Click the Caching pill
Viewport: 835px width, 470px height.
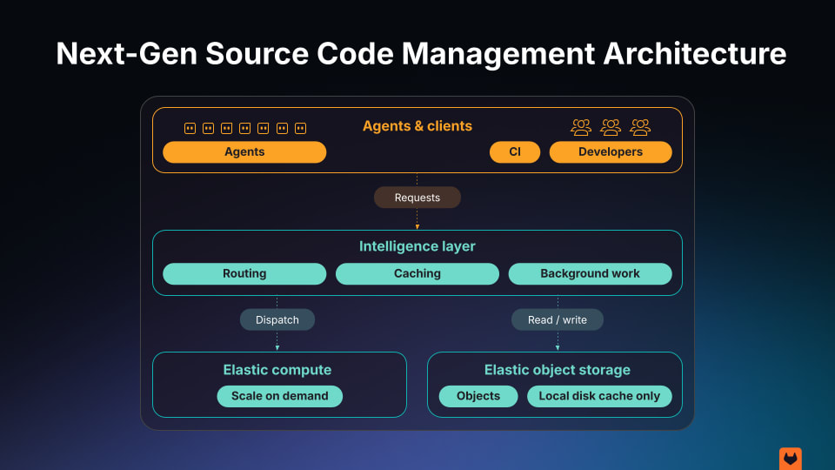coord(417,273)
